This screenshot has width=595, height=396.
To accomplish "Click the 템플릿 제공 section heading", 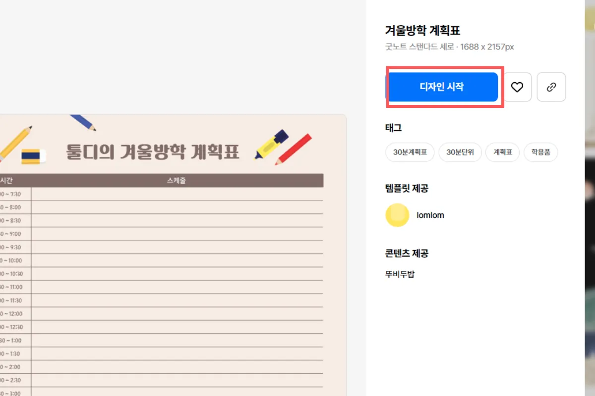I will click(407, 189).
